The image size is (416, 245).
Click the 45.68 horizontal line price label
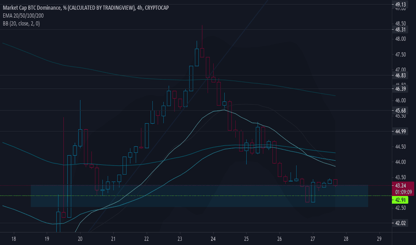[x=400, y=110]
